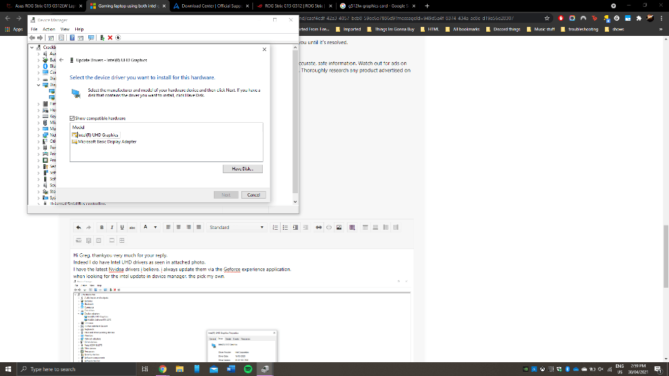Toggle underline formatting in editor
669x376 pixels.
[x=122, y=228]
